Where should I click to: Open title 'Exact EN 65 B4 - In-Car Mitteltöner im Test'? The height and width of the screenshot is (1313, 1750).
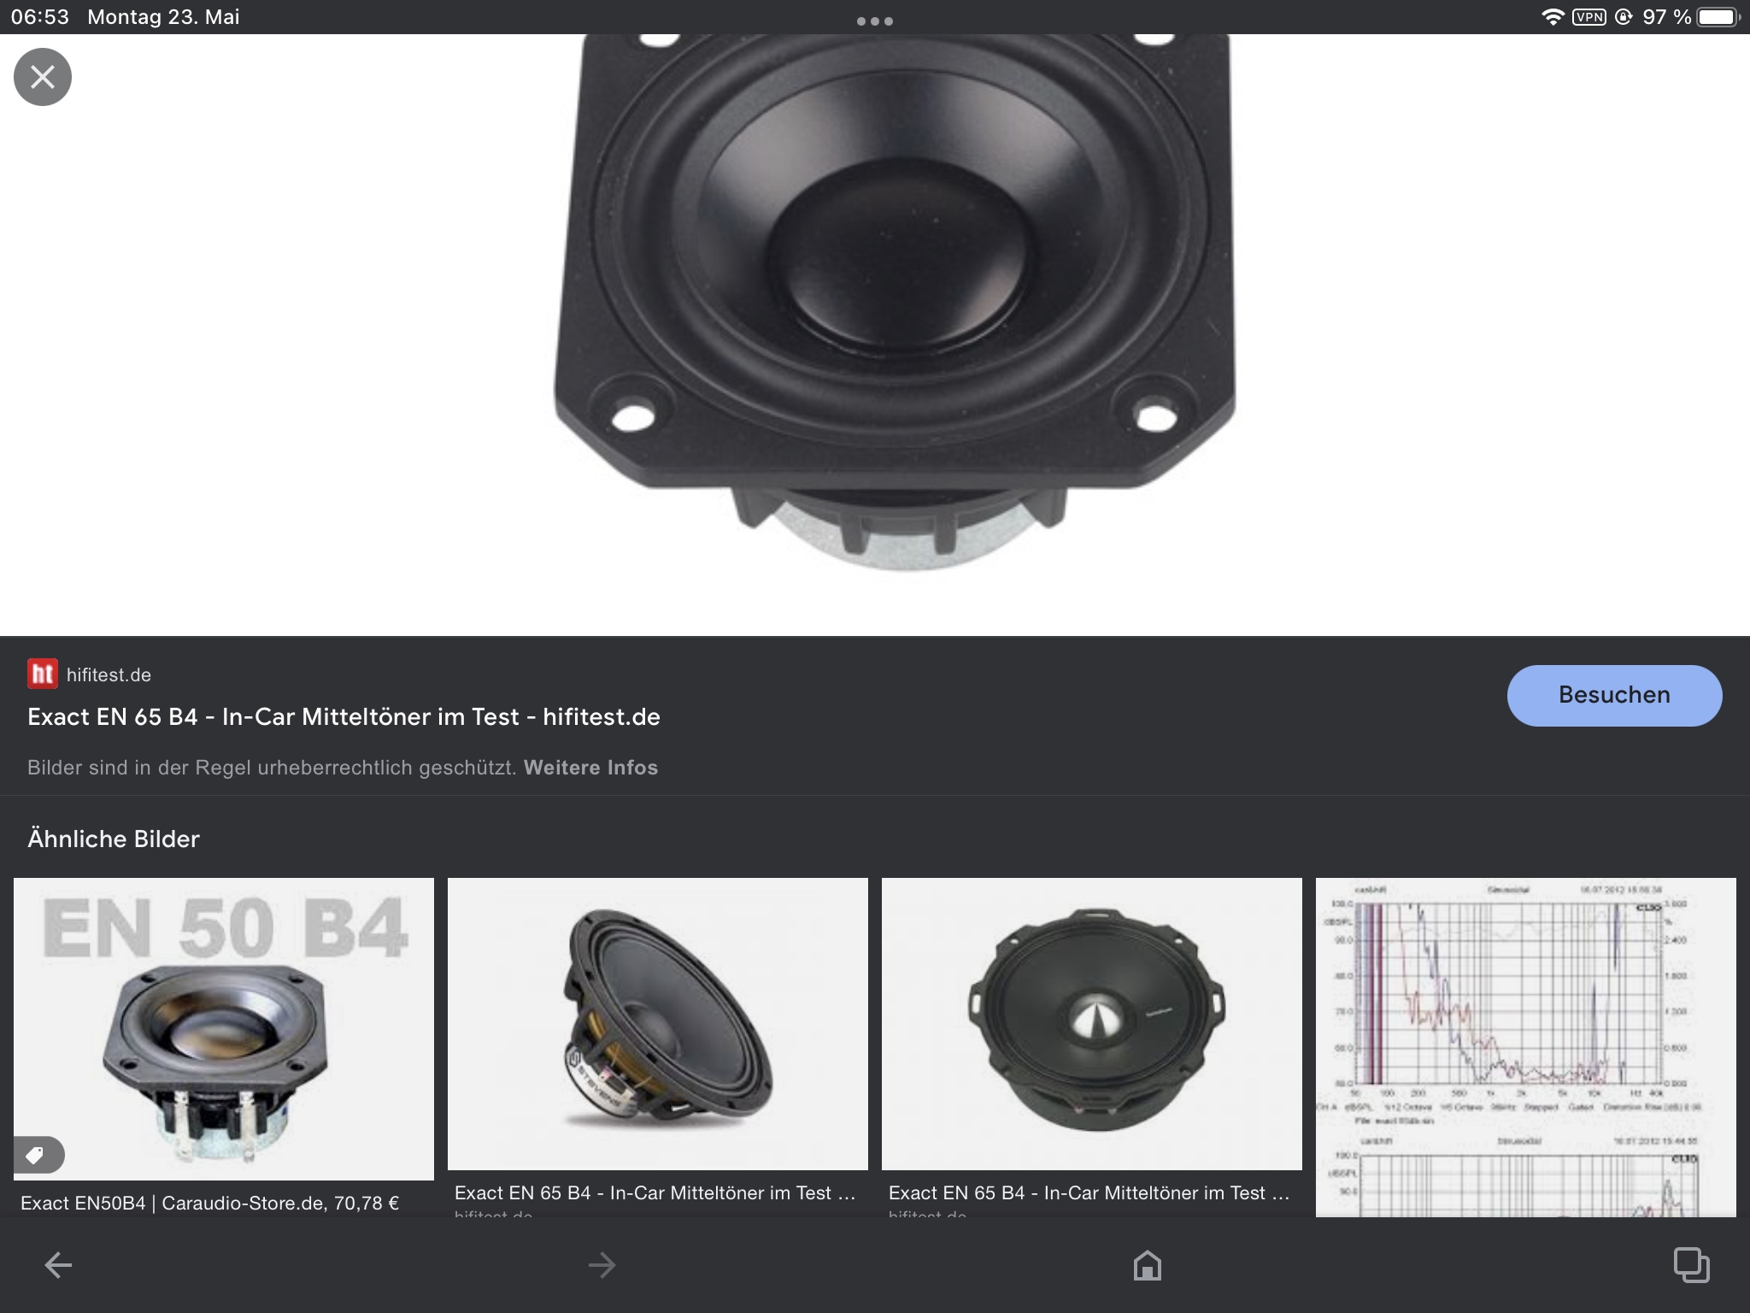(x=344, y=716)
